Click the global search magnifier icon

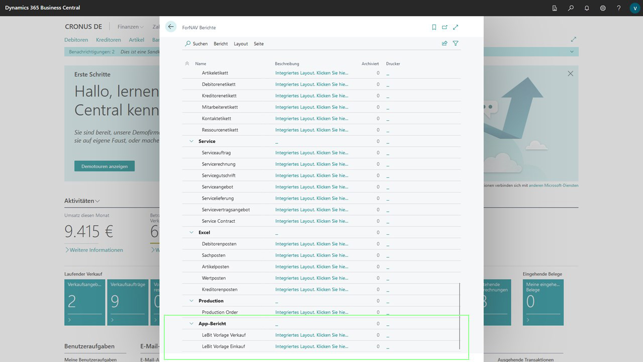coord(571,8)
